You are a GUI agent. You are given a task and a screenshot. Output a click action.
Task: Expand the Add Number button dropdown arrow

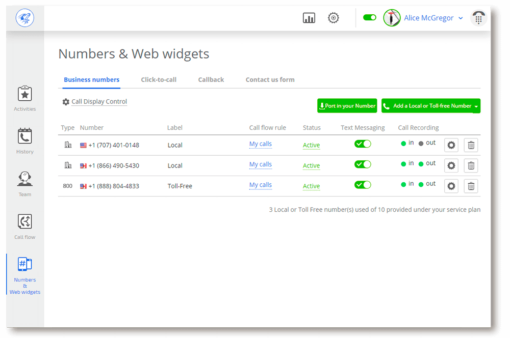476,106
